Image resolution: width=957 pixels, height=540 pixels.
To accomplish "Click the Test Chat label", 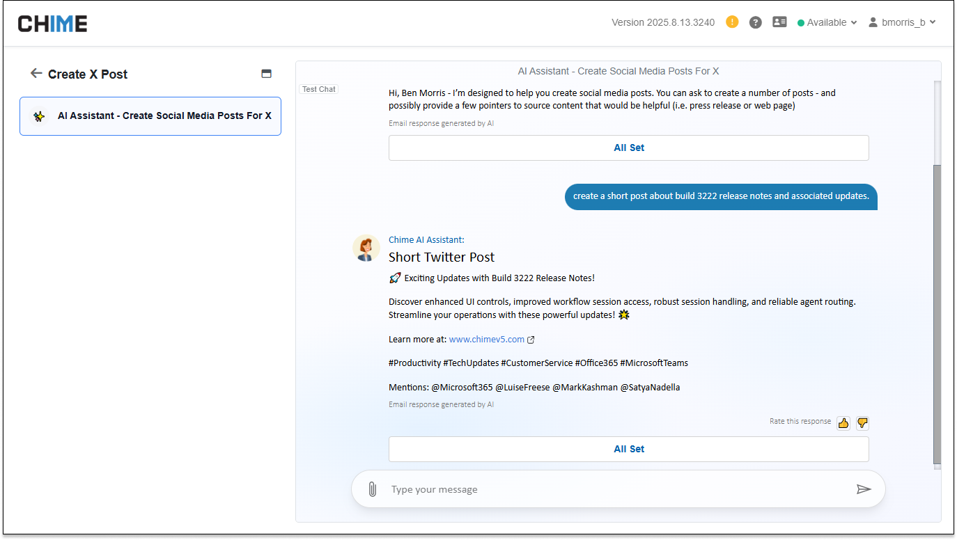I will (318, 88).
